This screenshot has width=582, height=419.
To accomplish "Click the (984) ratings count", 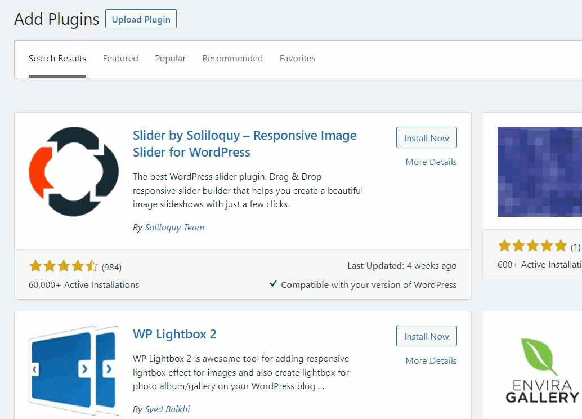I will tap(111, 267).
